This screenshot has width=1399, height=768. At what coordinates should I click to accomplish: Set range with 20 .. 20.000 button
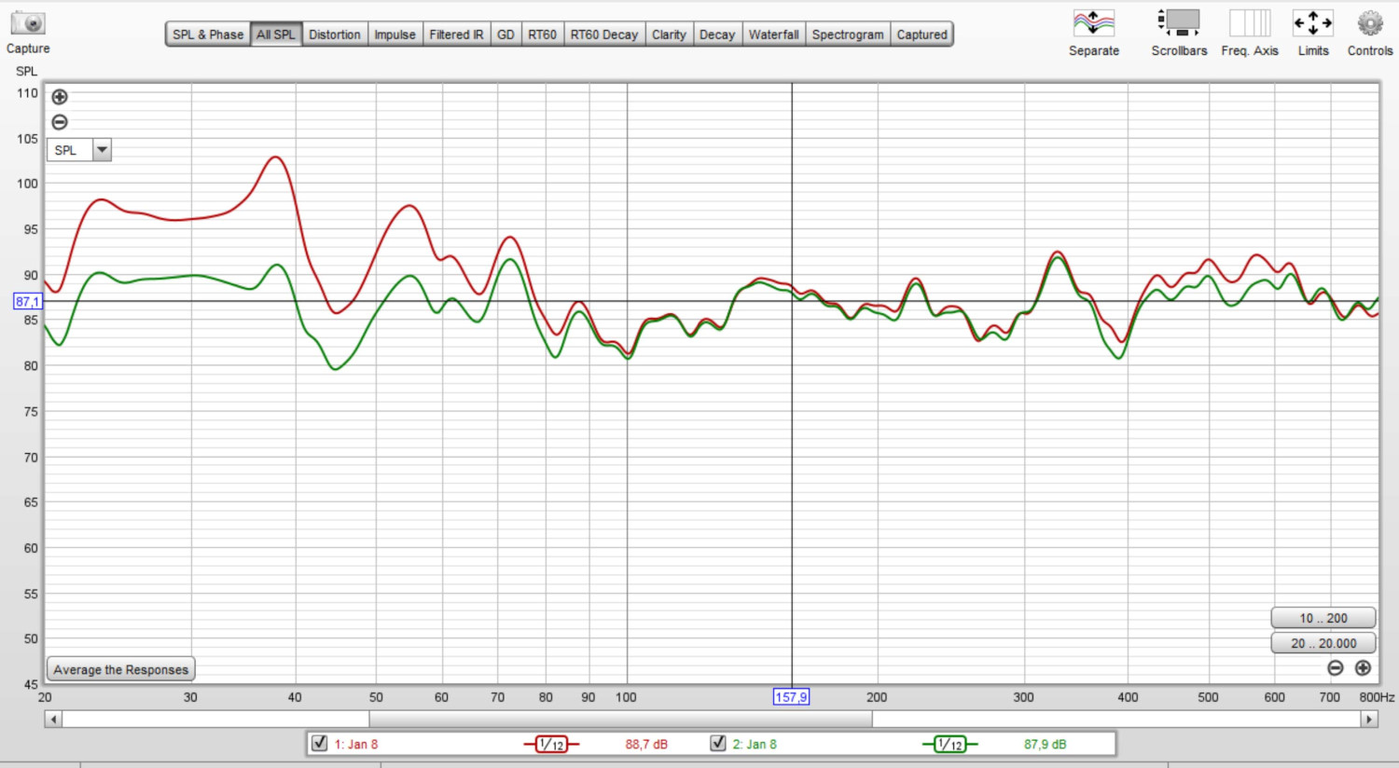1323,643
